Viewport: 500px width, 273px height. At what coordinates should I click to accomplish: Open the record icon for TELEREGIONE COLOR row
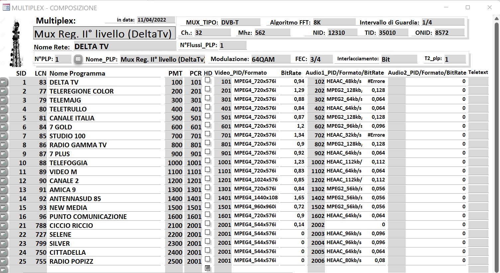pos(3,91)
